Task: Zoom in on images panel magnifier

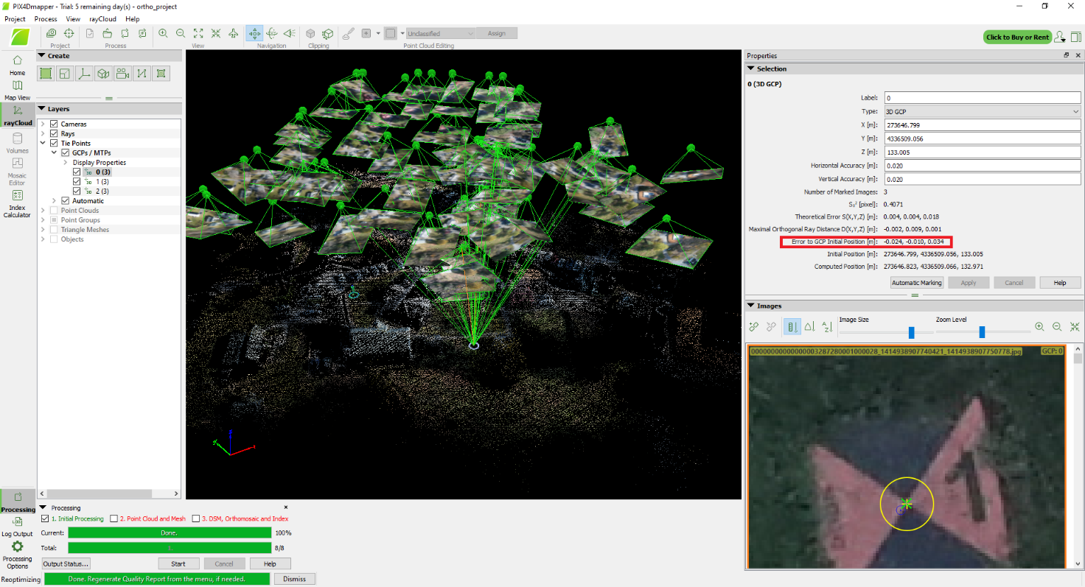Action: click(1039, 326)
